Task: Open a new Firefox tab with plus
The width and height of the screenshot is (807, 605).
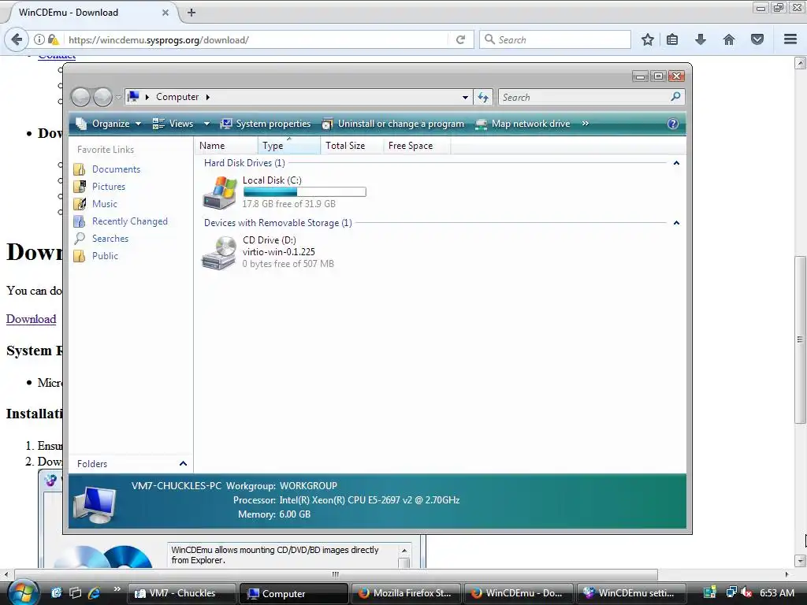Action: (x=192, y=13)
